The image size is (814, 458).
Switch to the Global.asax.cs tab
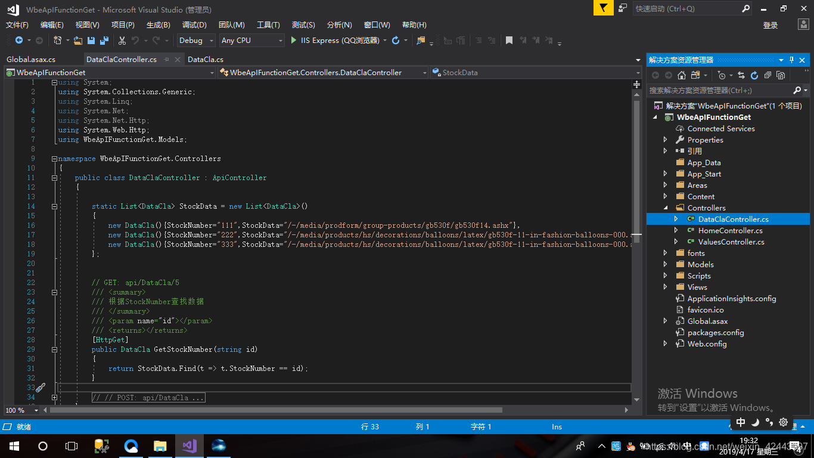pos(31,60)
